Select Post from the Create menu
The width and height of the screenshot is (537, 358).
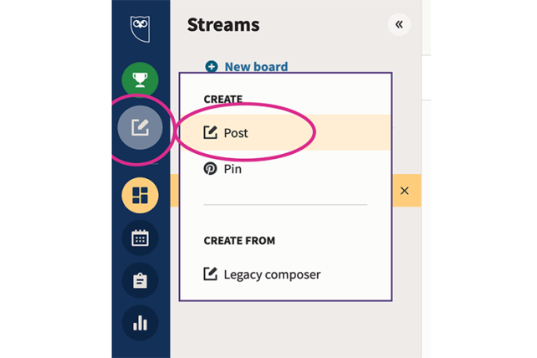tap(236, 133)
